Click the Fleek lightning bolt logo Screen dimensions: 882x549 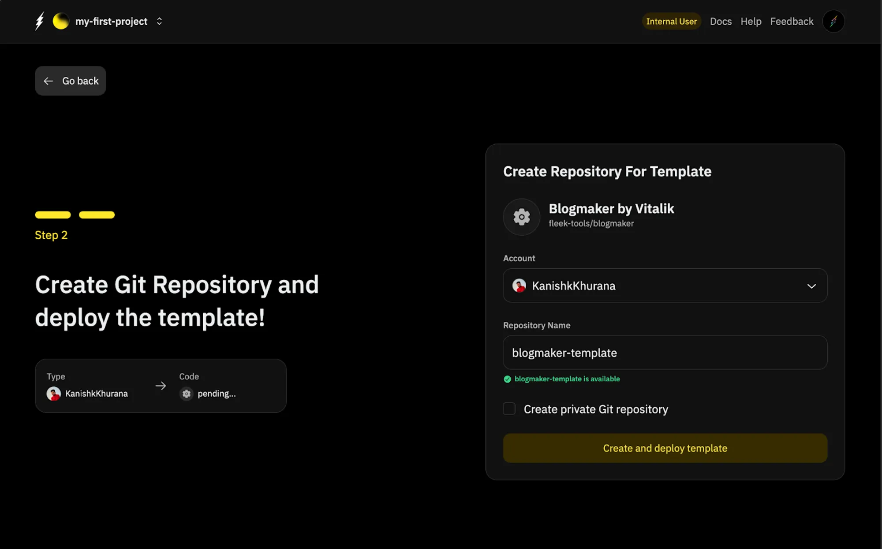tap(40, 21)
